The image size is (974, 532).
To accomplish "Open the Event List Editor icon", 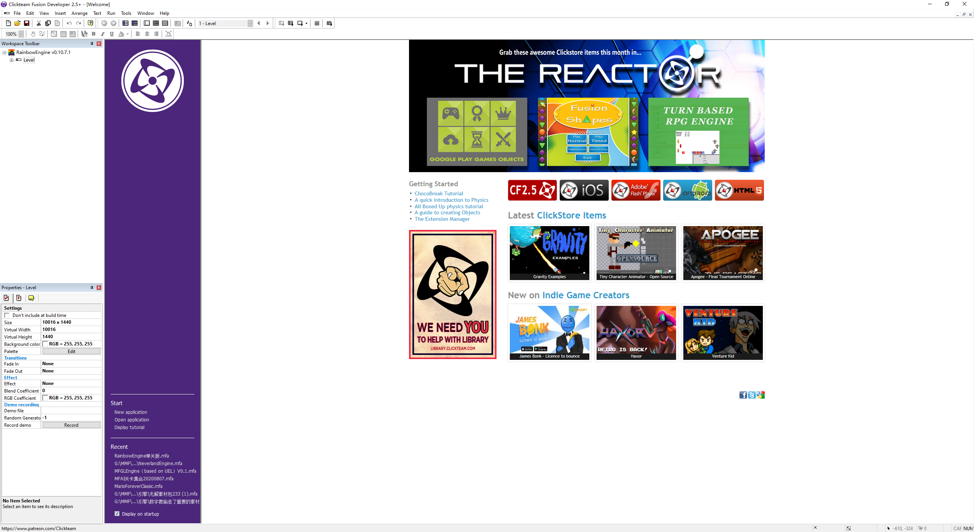I will coord(165,23).
